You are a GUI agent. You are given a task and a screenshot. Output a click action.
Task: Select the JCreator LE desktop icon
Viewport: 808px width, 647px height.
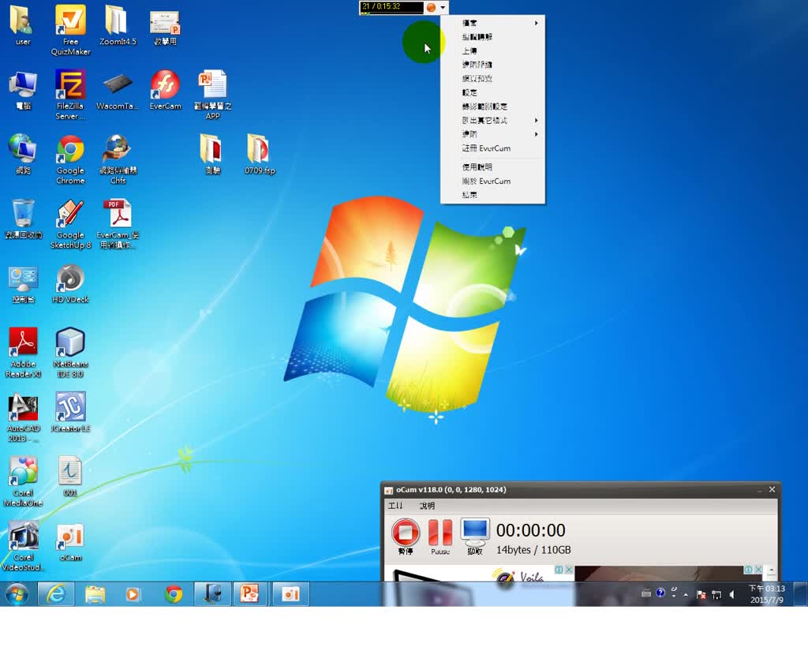70,412
